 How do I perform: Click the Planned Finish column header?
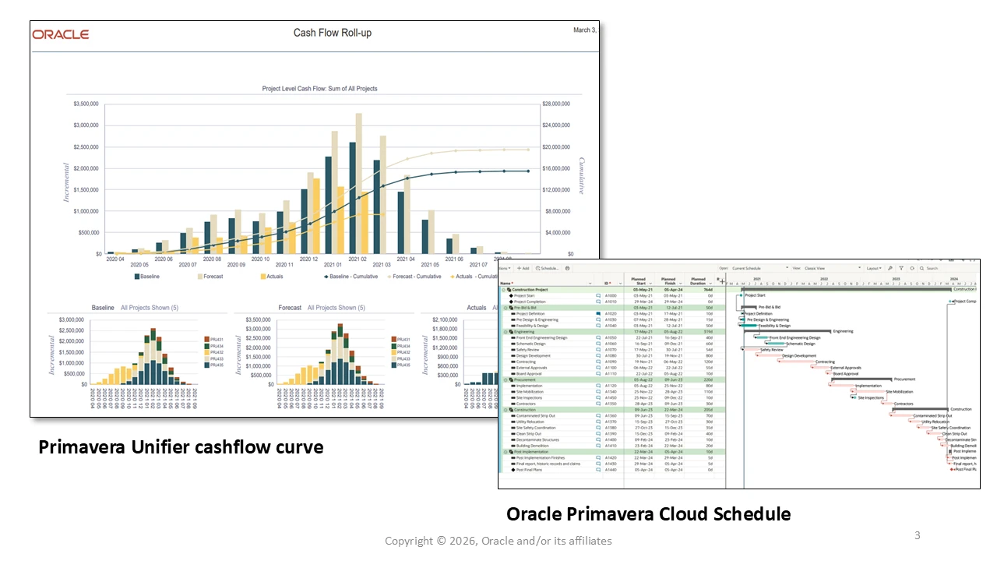click(668, 281)
